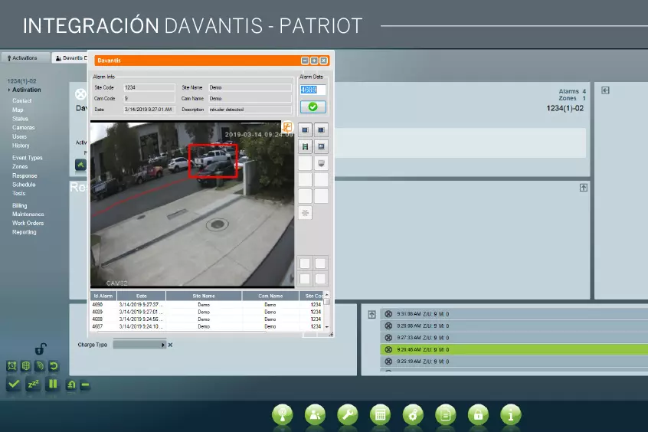Screen dimensions: 648x432
Task: Click the padlock round green button in the dock
Action: pos(478,414)
